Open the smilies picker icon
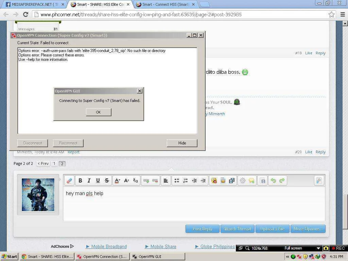The height and width of the screenshot is (261, 348). (x=214, y=181)
